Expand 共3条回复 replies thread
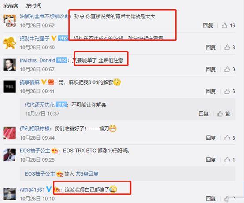The height and width of the screenshot is (203, 244). pyautogui.click(x=87, y=174)
